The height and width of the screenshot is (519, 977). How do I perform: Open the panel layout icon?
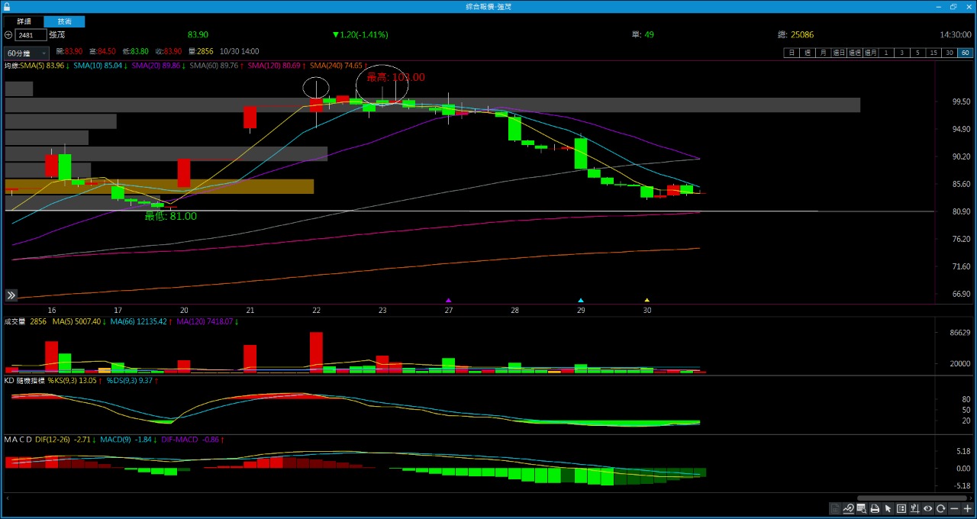(x=901, y=509)
